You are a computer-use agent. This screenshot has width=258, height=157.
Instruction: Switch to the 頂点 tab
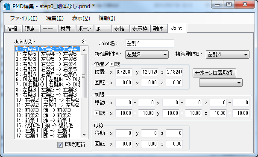coord(31,29)
